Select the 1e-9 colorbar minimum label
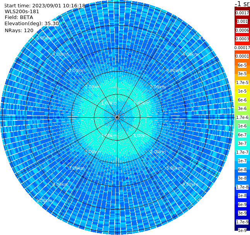Screen dimensions: 250x235 [242, 230]
